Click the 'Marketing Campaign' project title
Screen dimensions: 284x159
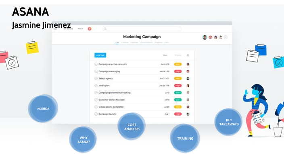(142, 37)
